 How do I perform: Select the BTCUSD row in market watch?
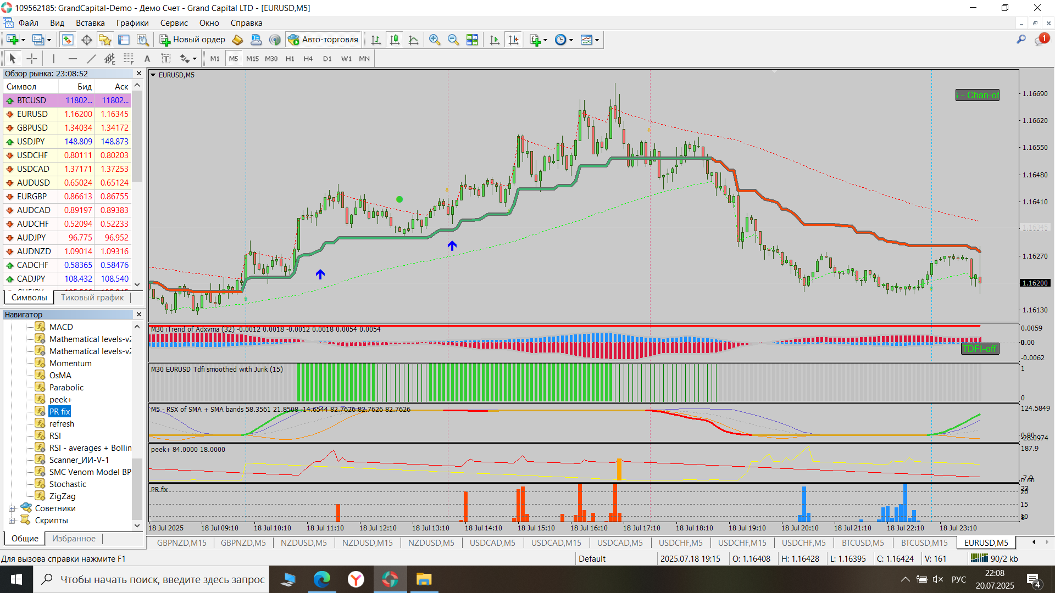pyautogui.click(x=31, y=100)
